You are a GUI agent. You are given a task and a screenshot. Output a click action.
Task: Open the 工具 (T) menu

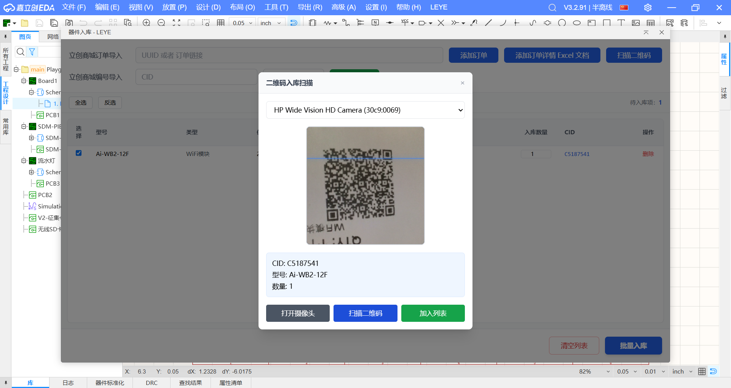pyautogui.click(x=276, y=7)
